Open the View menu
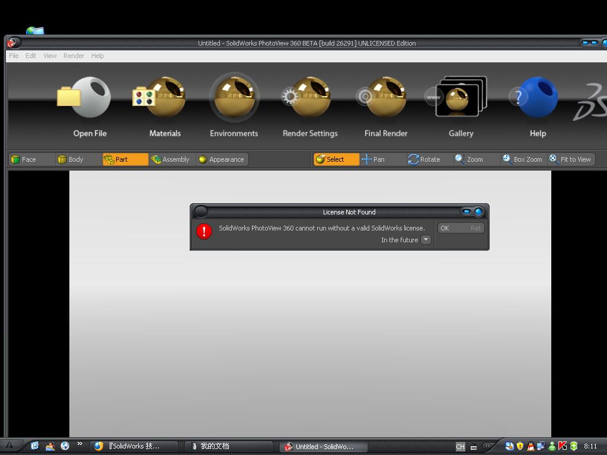 [x=50, y=56]
